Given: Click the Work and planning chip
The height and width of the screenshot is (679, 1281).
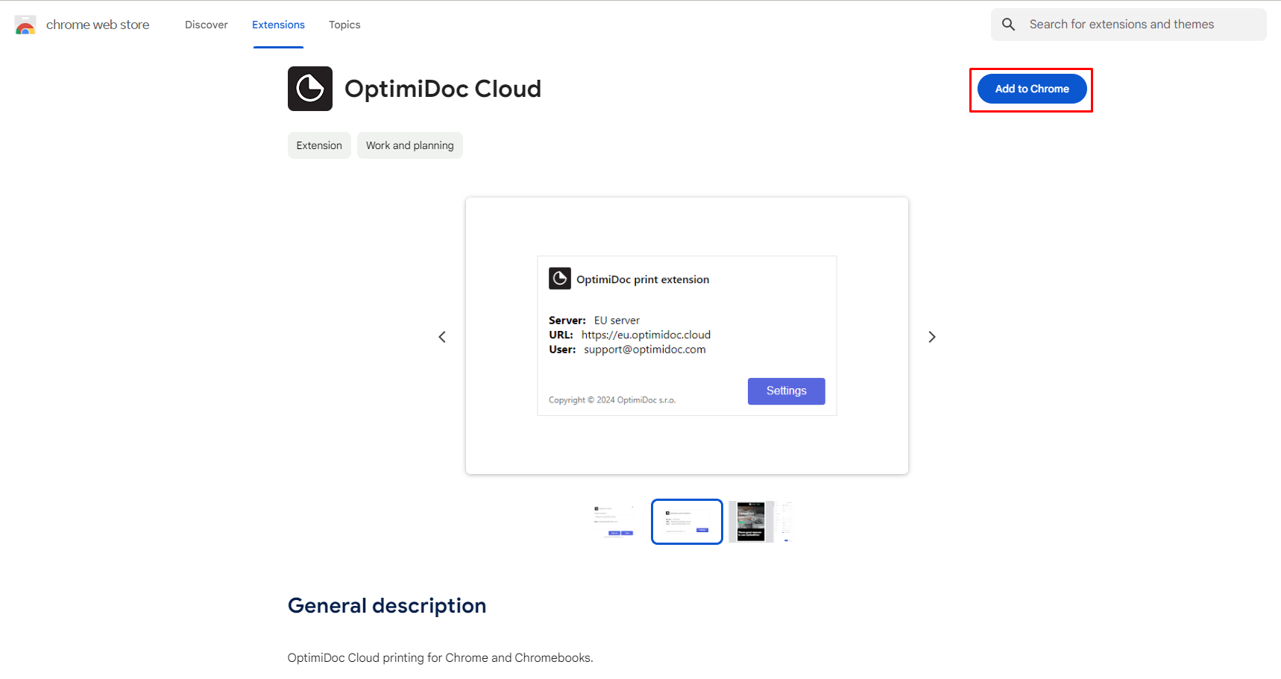Looking at the screenshot, I should (x=409, y=145).
